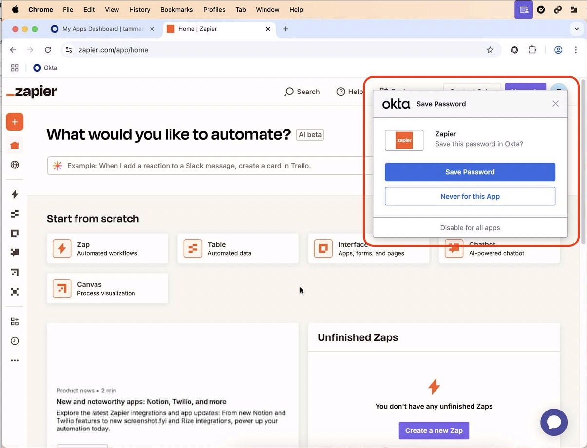The height and width of the screenshot is (448, 587).
Task: Switch to the Home | Zapier tab
Action: (x=218, y=29)
